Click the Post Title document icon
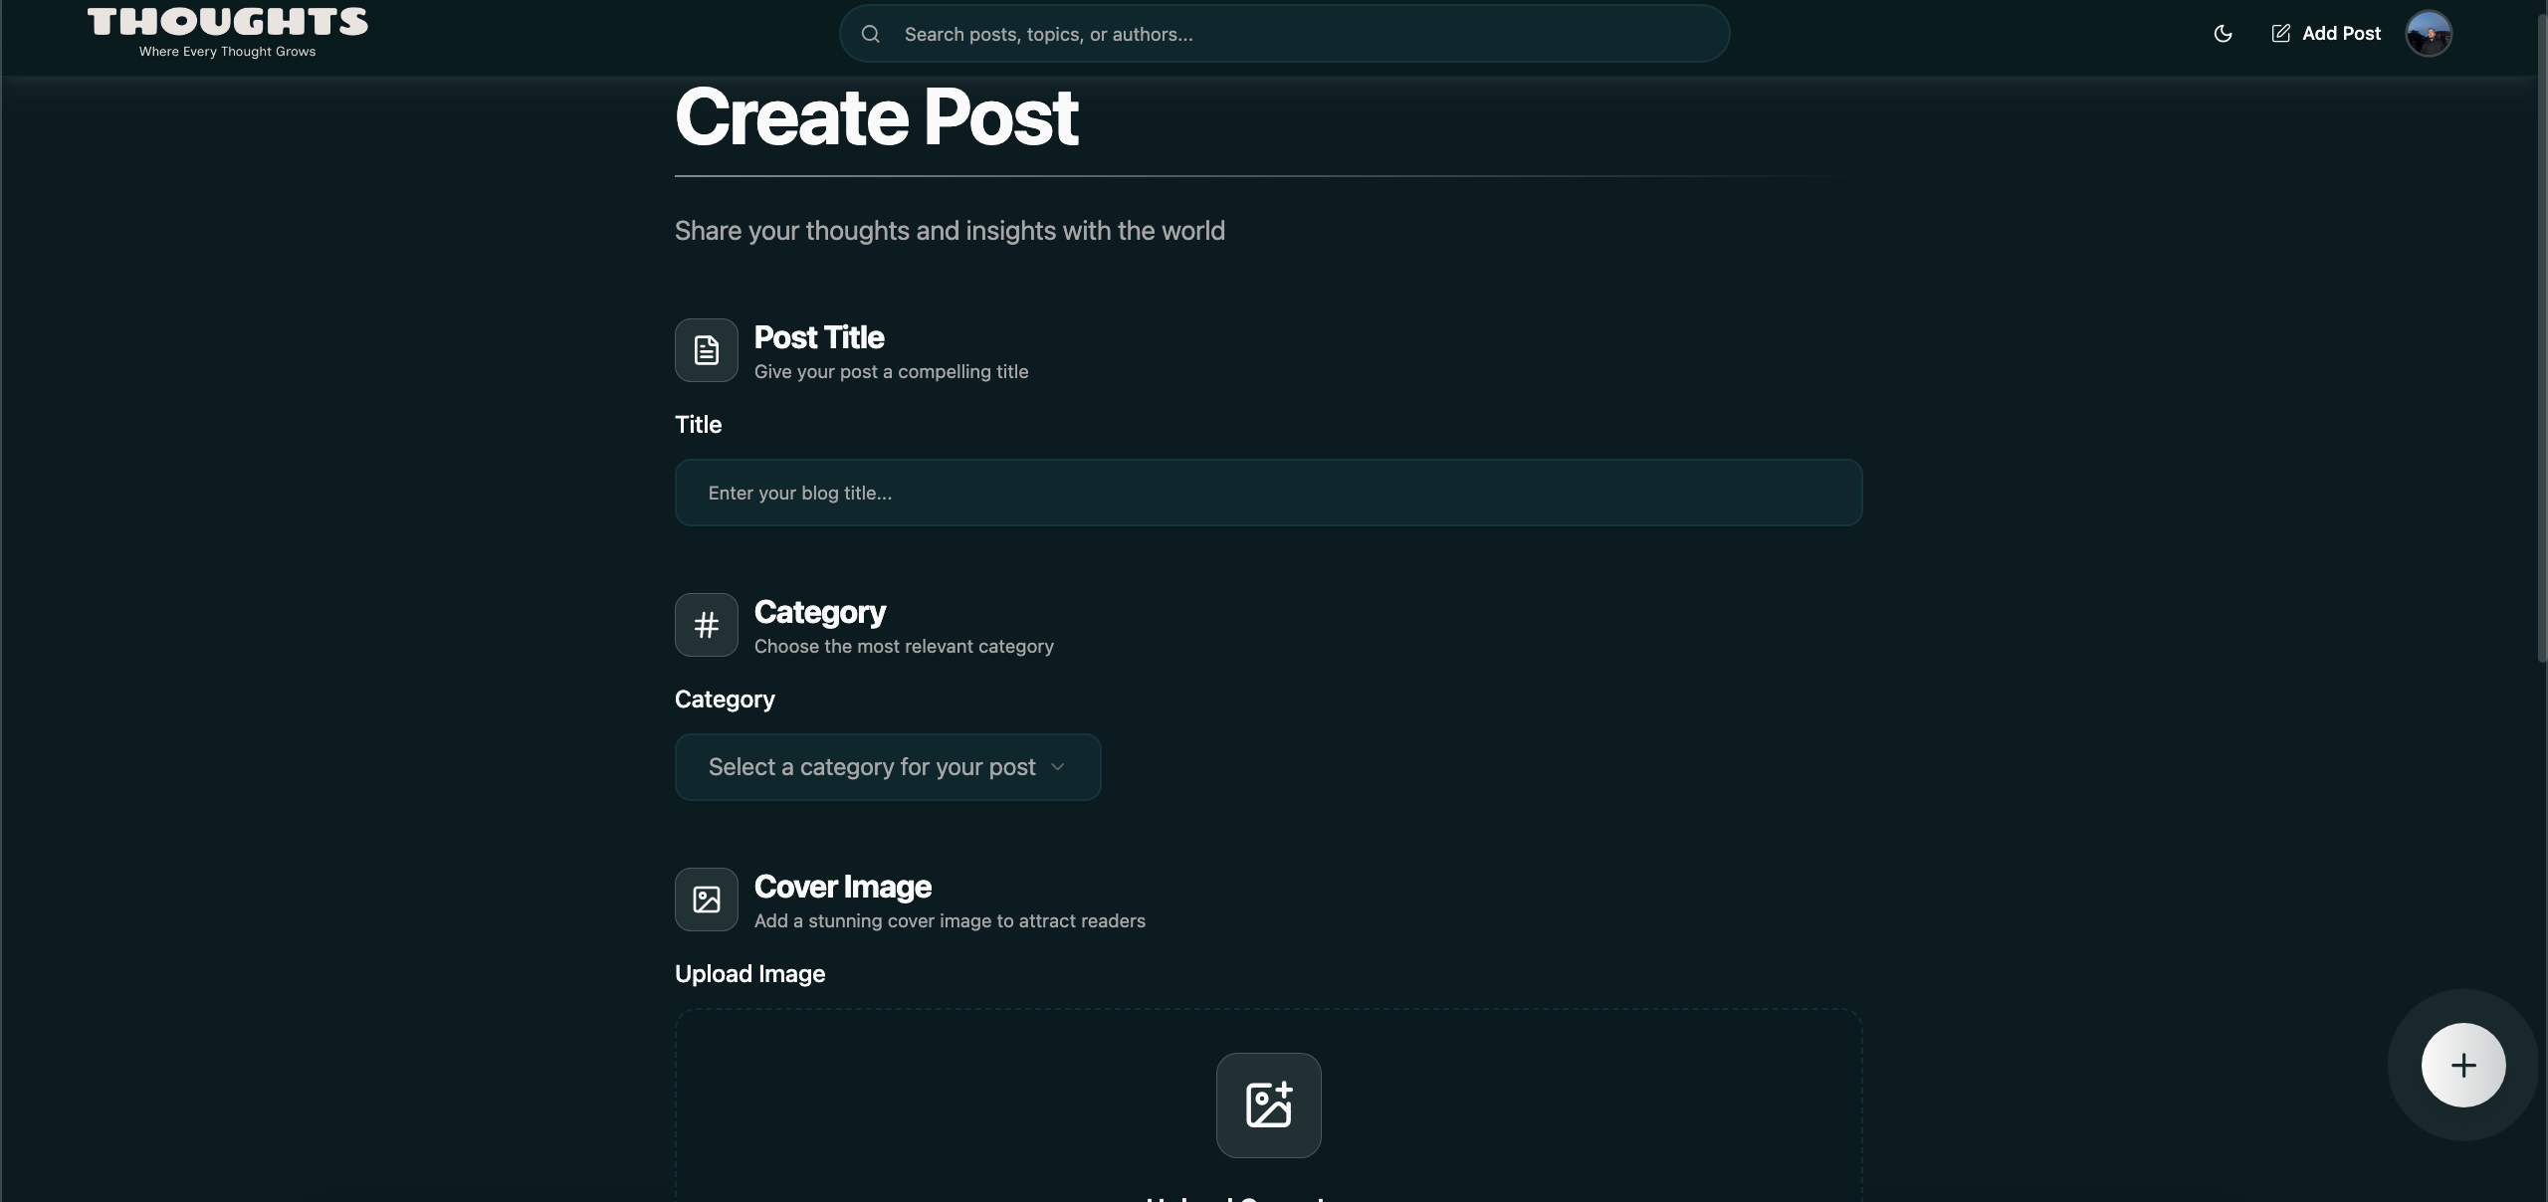This screenshot has height=1202, width=2548. [706, 350]
